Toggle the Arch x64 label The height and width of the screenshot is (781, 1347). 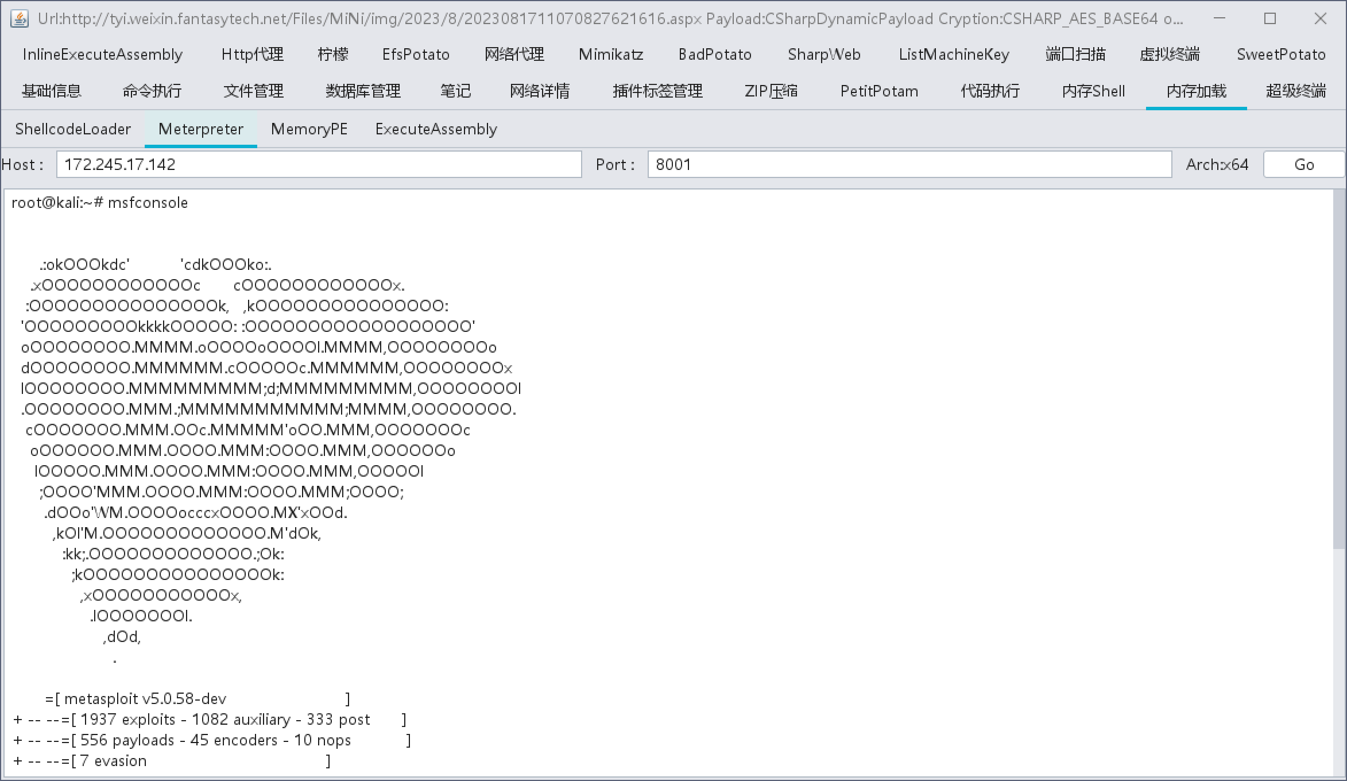coord(1217,165)
